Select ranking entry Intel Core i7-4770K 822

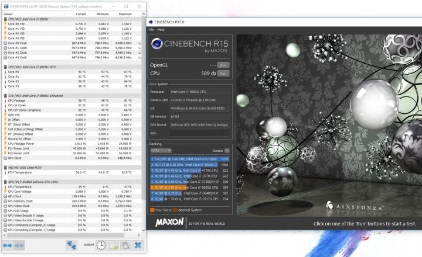(x=190, y=171)
